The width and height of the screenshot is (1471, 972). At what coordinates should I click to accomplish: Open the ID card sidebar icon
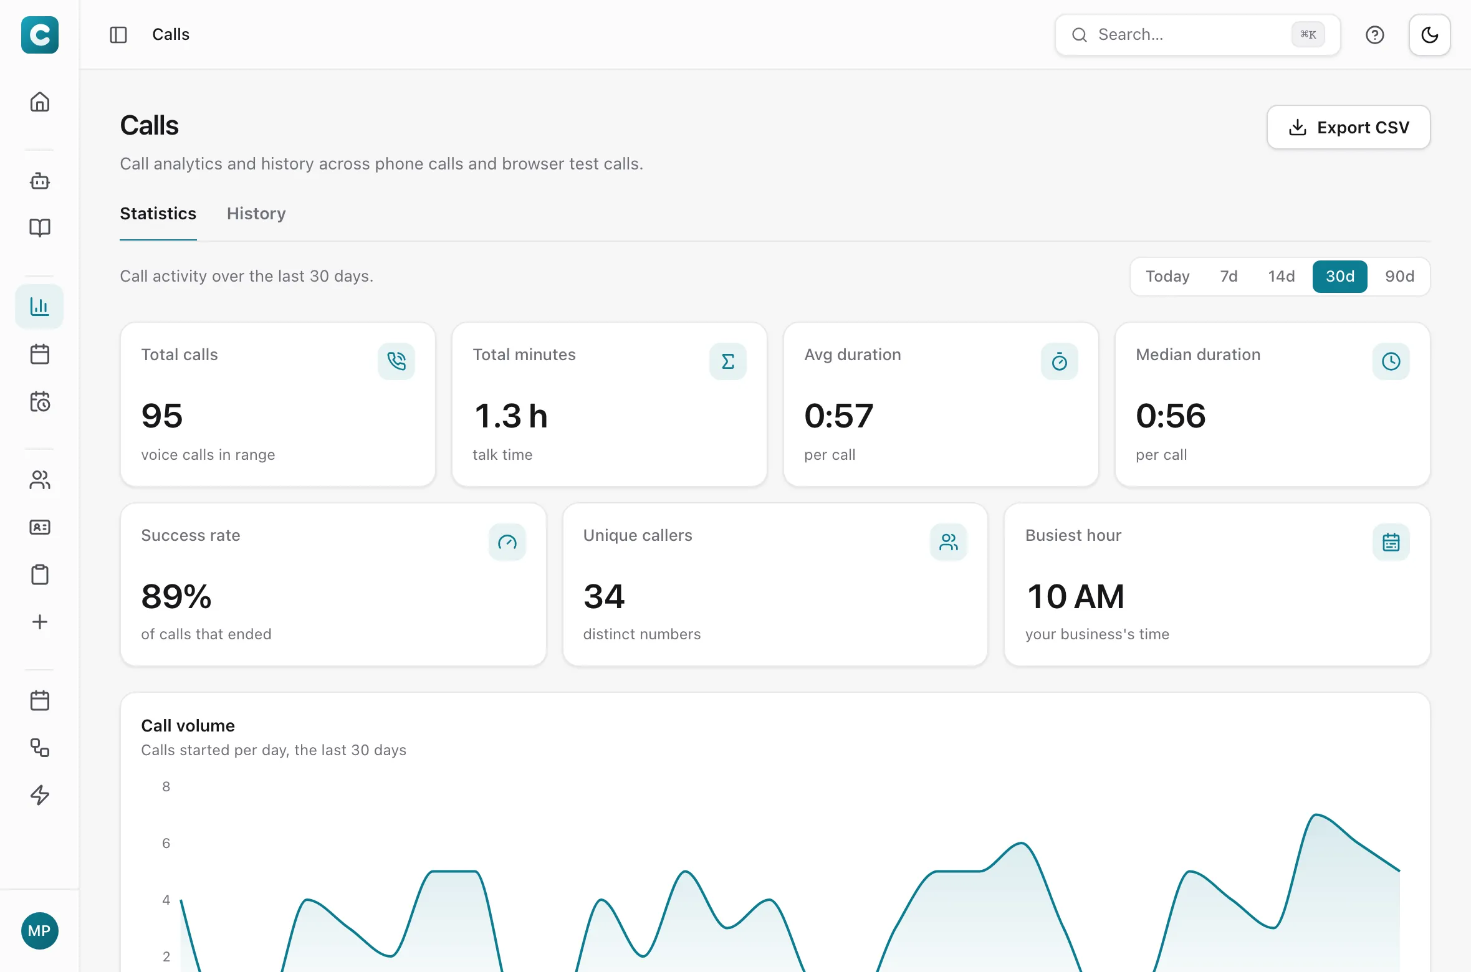[x=40, y=527]
